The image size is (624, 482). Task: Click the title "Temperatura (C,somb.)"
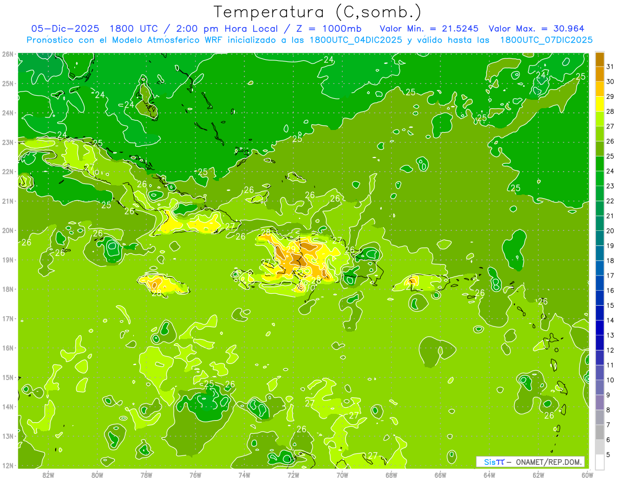pos(318,12)
